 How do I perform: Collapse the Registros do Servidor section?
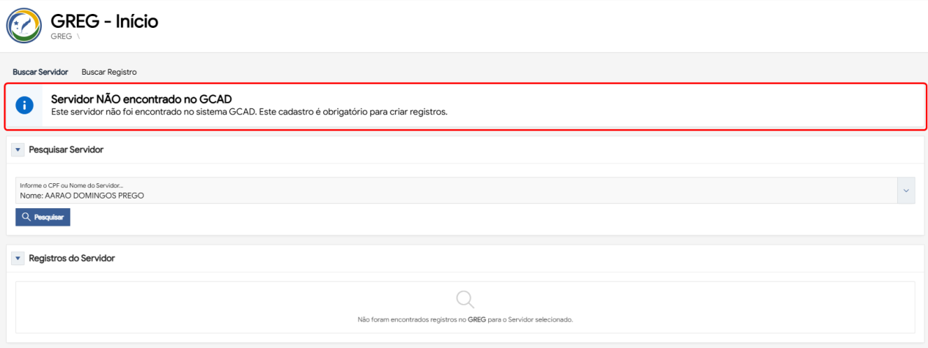[18, 258]
